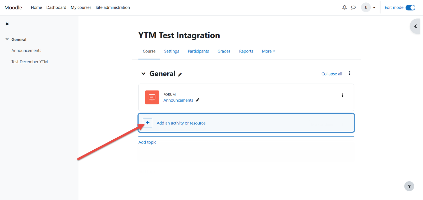Screen dimensions: 423x200
Task: Click the Collapse all link
Action: [x=332, y=74]
